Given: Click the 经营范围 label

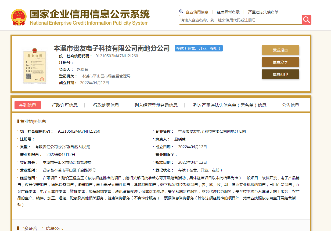Looking at the screenshot, I should coord(29,178).
